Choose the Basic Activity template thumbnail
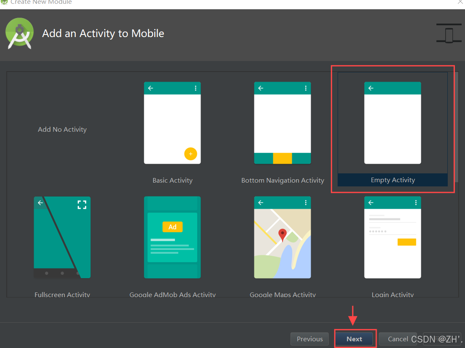The image size is (465, 348). tap(172, 123)
